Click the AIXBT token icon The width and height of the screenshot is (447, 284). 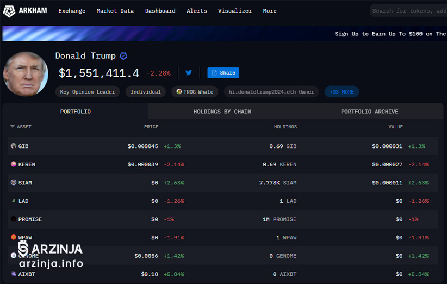[14, 274]
